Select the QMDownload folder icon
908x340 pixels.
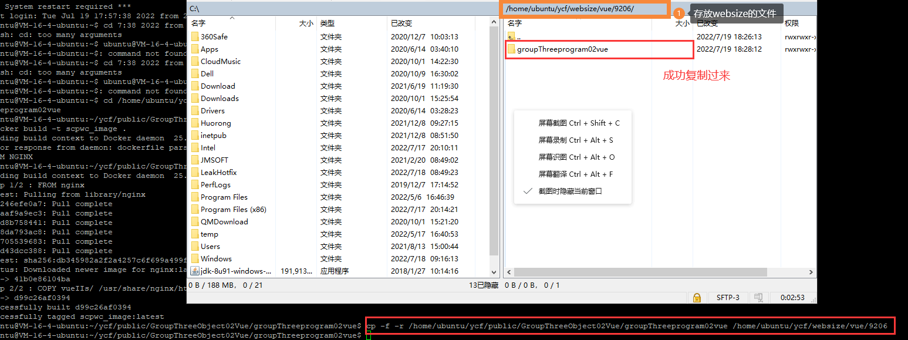click(195, 221)
